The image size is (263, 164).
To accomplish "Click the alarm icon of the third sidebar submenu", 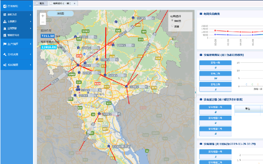I will [5, 28].
